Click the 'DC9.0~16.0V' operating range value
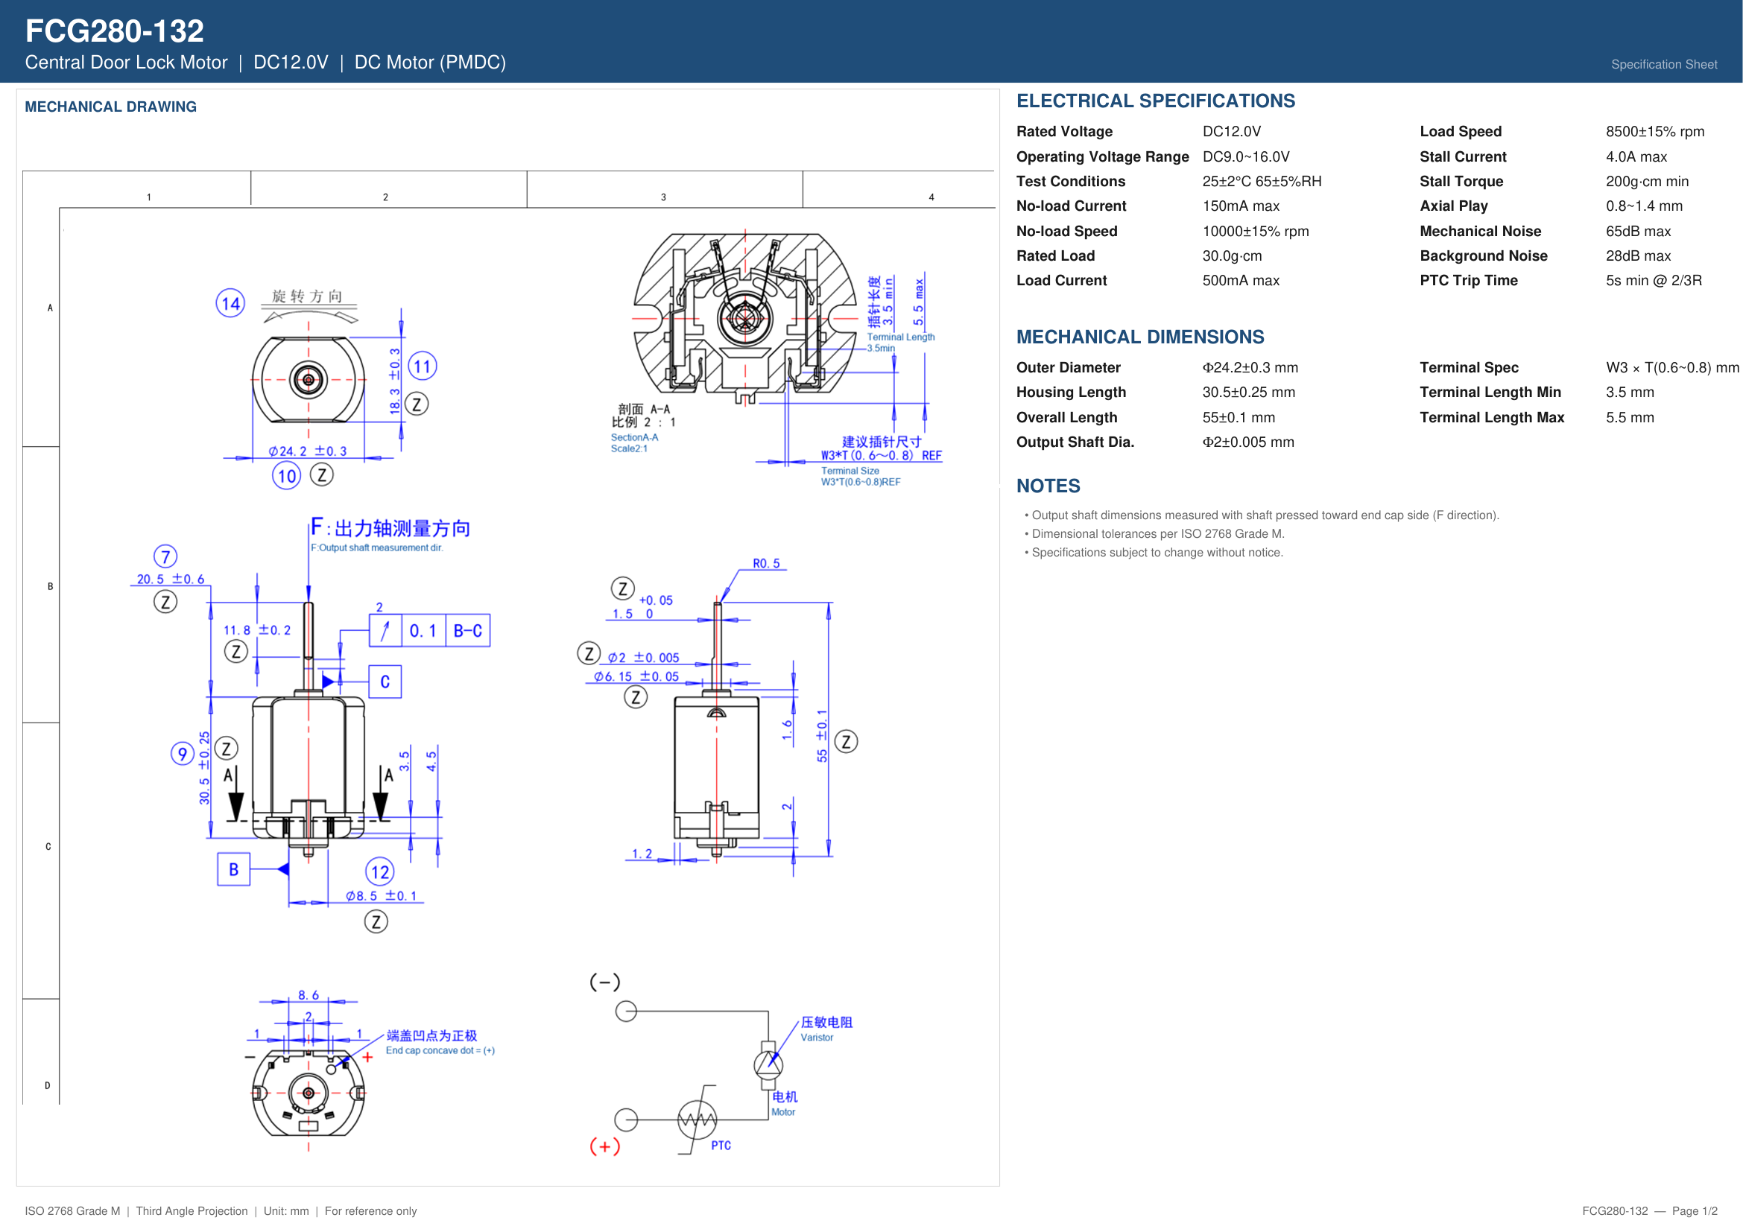This screenshot has height=1232, width=1743. pyautogui.click(x=1246, y=156)
